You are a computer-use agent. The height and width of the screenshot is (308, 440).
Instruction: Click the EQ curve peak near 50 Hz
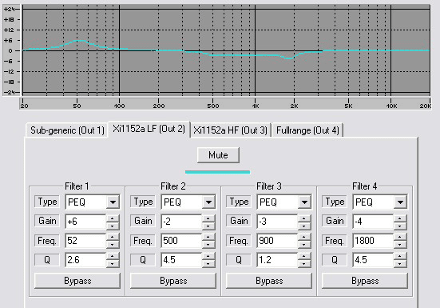(x=80, y=41)
